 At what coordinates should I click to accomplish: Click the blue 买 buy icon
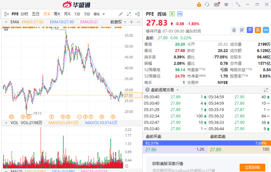[x=250, y=30]
